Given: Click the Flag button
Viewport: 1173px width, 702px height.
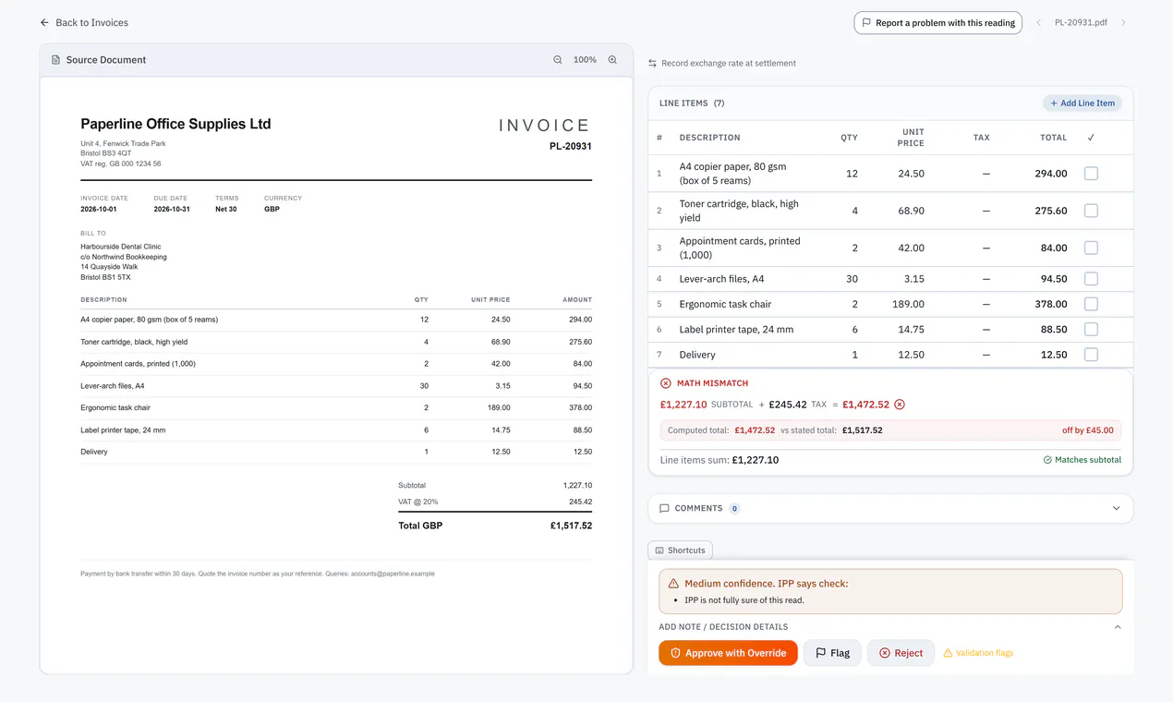Looking at the screenshot, I should coord(832,653).
